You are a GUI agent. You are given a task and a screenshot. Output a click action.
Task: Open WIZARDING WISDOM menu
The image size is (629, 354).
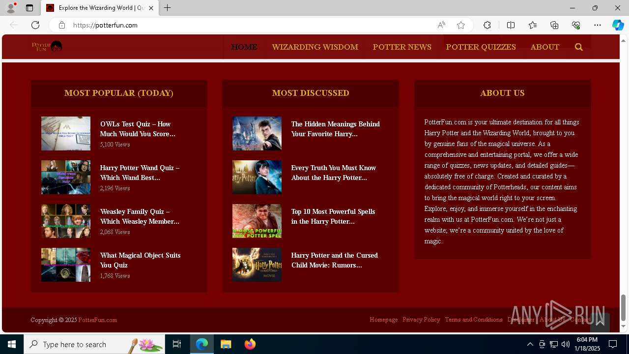tap(315, 47)
